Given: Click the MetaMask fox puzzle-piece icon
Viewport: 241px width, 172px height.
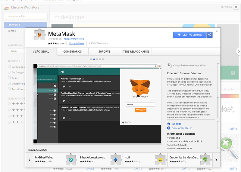Looking at the screenshot, I should (40, 35).
